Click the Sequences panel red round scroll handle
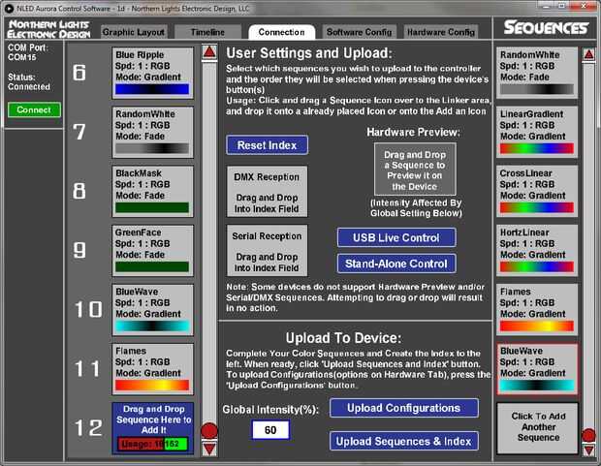This screenshot has height=466, width=601. (588, 436)
